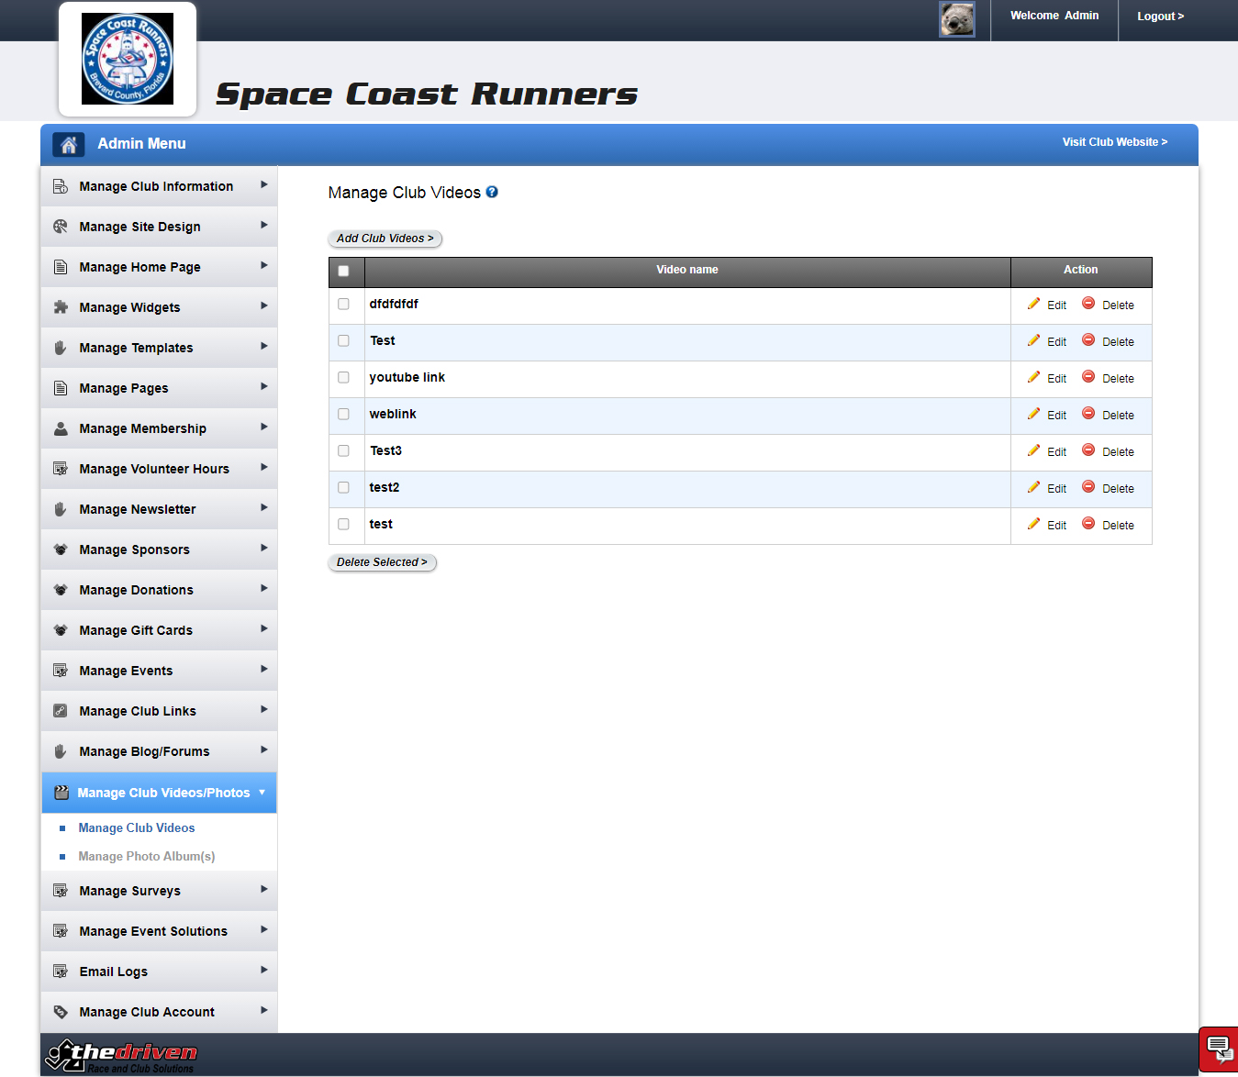Viewport: 1238px width, 1077px height.
Task: Click the red delete icon for test2
Action: pyautogui.click(x=1088, y=487)
